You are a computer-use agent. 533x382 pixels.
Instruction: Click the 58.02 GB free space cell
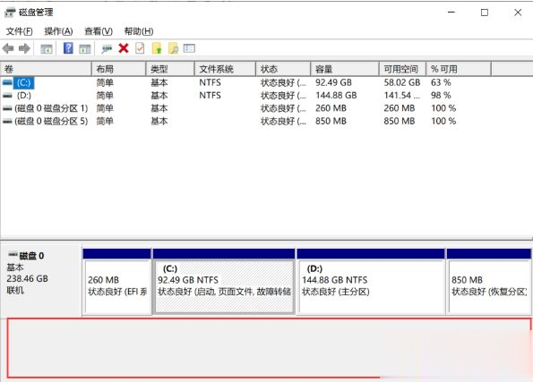[x=402, y=82]
